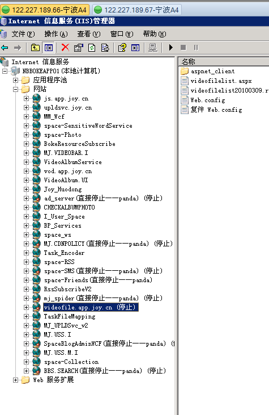Toggle the show/hide console tree icon
Image resolution: width=269 pixels, height=415 pixels.
tap(49, 48)
